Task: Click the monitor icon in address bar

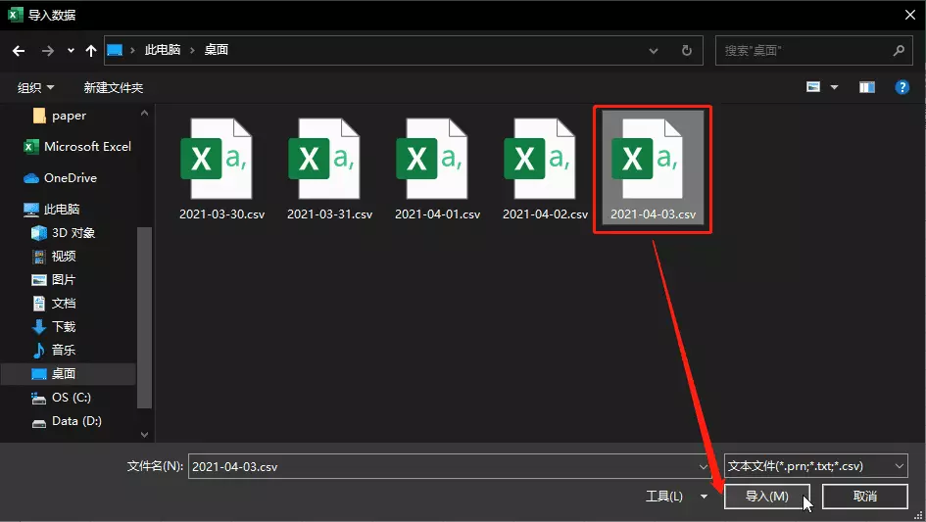Action: coord(116,50)
